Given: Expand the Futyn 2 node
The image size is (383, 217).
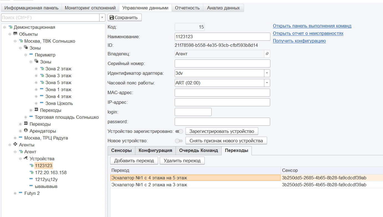Looking at the screenshot, I should [x=15, y=193].
